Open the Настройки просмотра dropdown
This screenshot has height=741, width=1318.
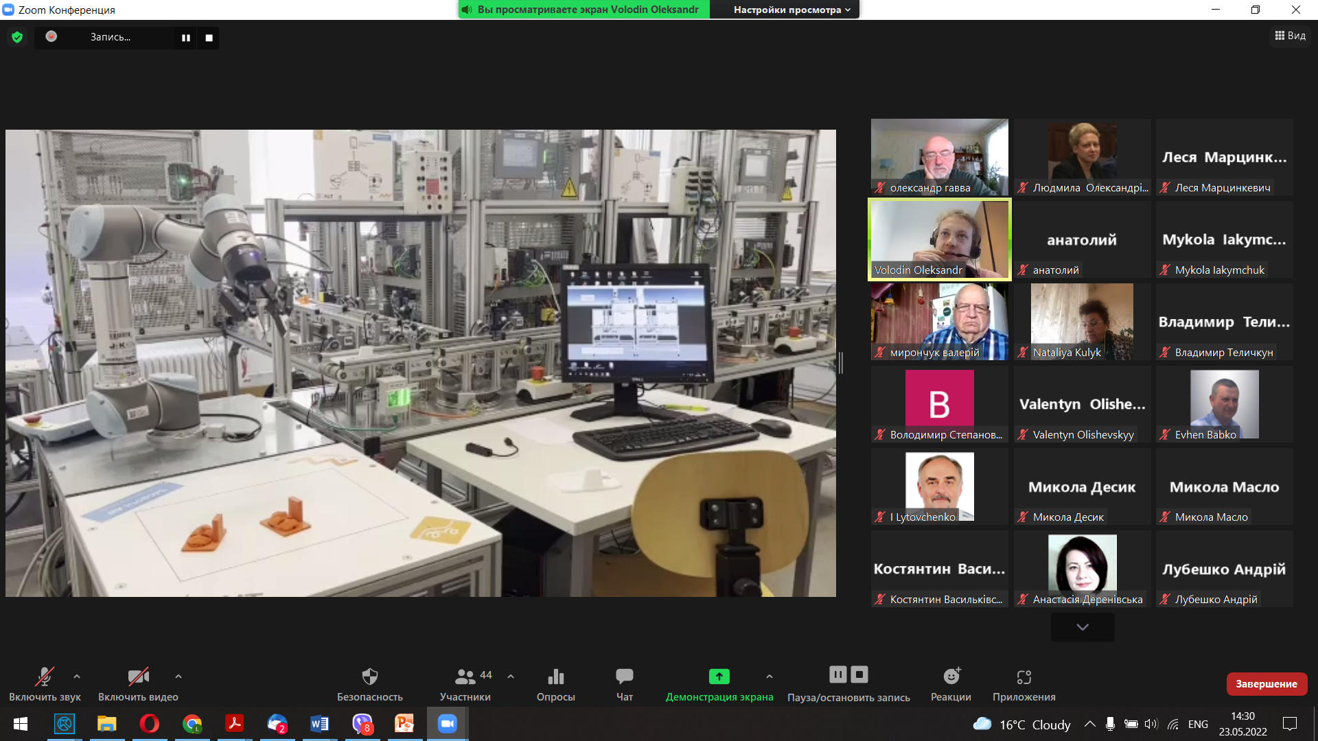(791, 10)
